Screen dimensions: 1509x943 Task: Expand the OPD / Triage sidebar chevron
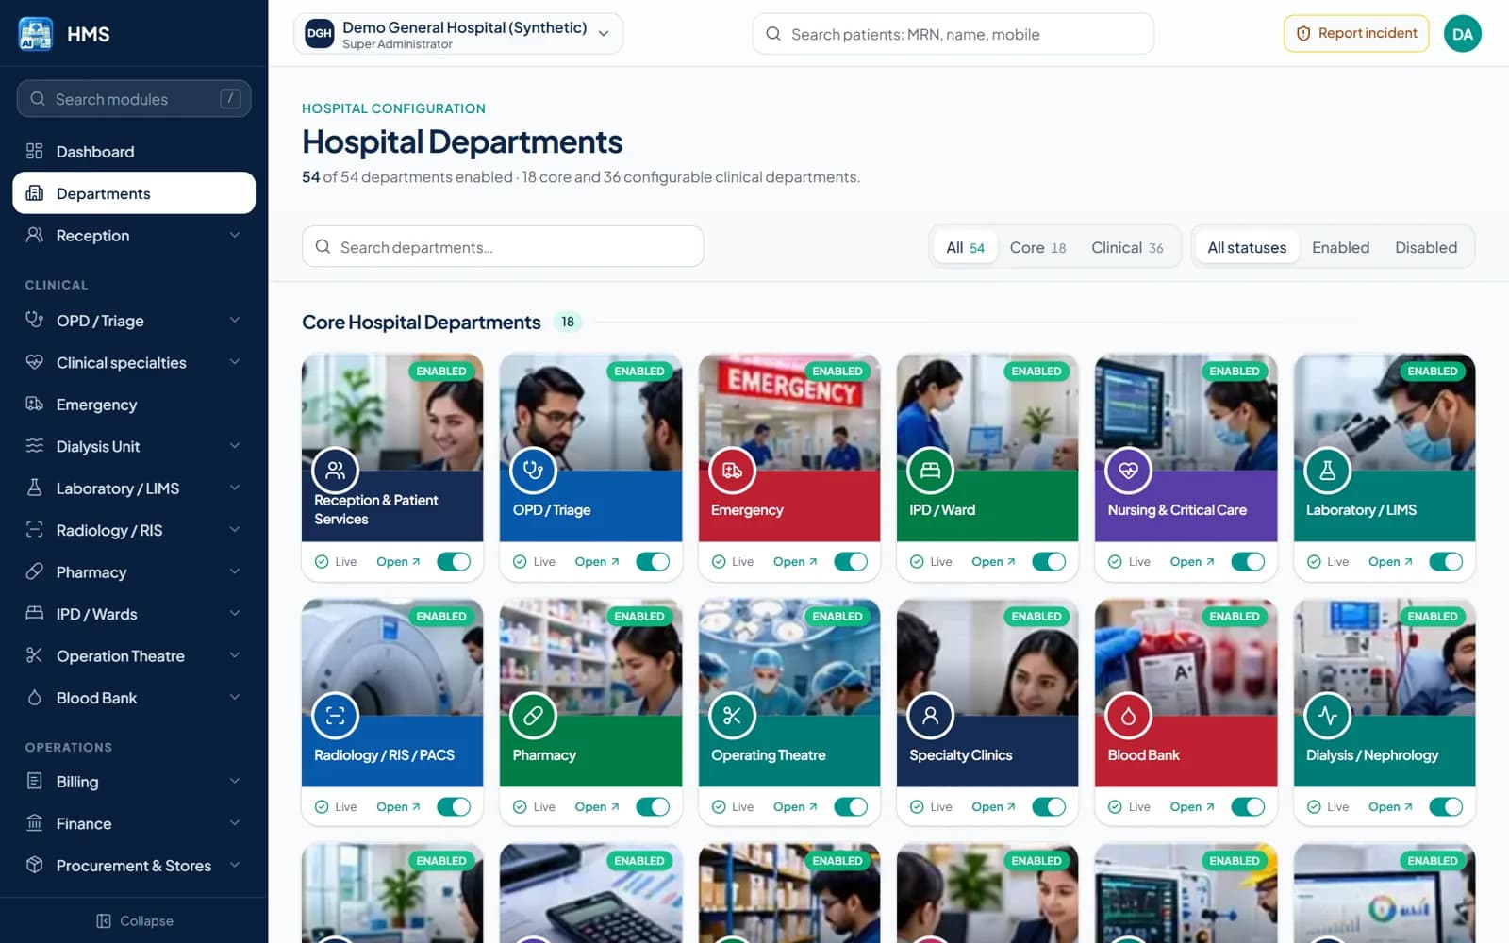coord(235,320)
